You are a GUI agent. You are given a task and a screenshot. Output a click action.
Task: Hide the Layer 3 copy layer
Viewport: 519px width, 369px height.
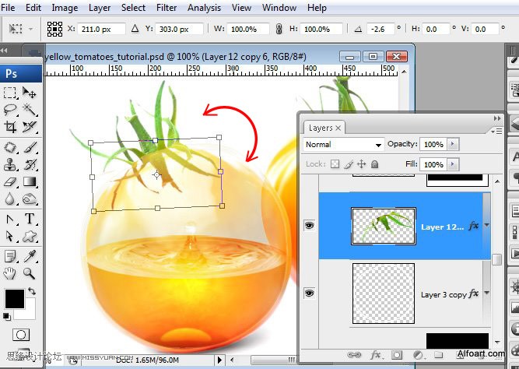point(309,293)
